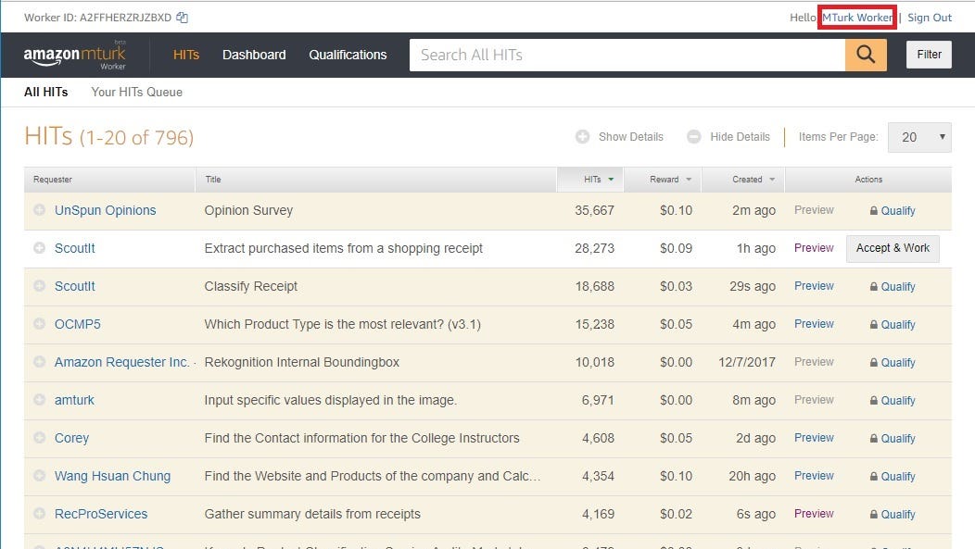
Task: Expand the Corey row plus icon
Action: click(39, 437)
